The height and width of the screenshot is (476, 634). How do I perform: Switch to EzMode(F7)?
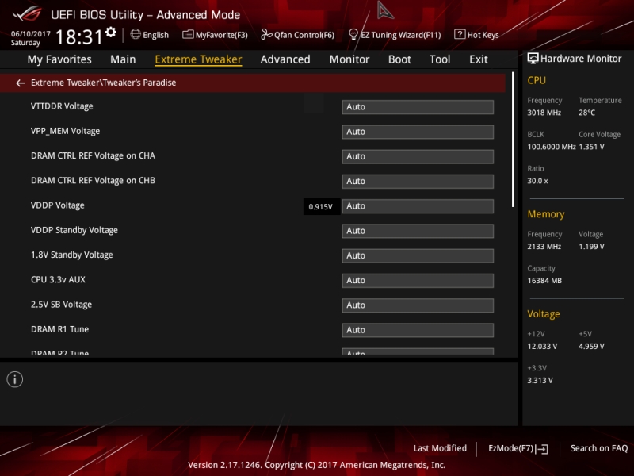(x=518, y=448)
